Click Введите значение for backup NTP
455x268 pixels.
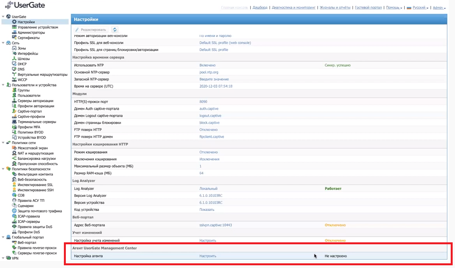tap(214, 79)
